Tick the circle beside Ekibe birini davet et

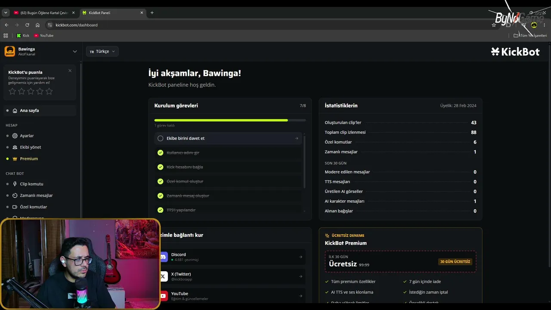(x=161, y=138)
